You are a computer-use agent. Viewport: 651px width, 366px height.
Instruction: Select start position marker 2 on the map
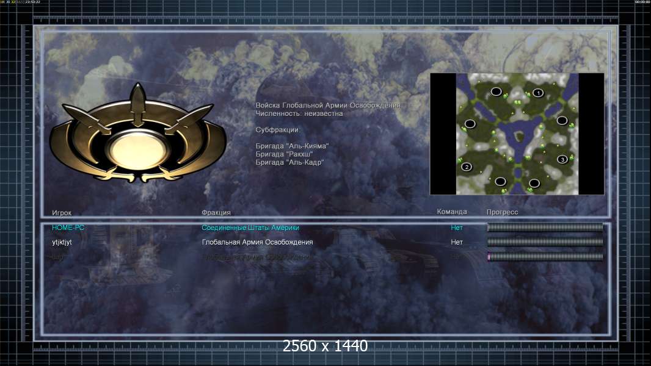click(467, 167)
